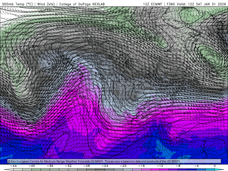Click the 5400 contour label
This screenshot has height=171, width=228.
click(x=92, y=45)
